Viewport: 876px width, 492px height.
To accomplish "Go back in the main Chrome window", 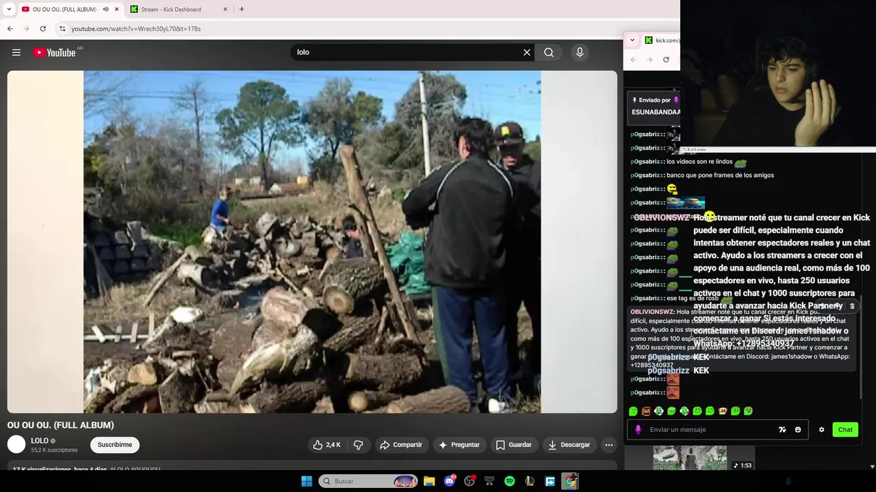I will pyautogui.click(x=10, y=29).
